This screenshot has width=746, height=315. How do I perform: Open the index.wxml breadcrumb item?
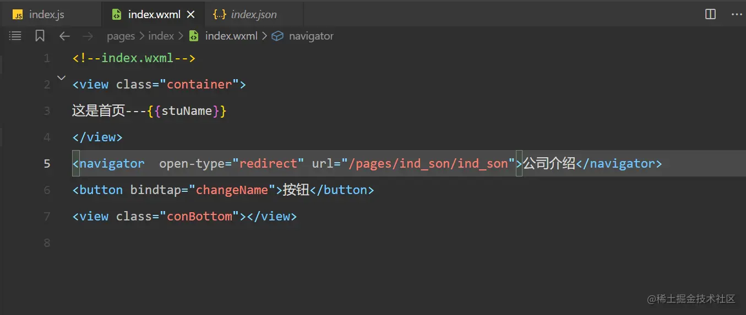(231, 36)
